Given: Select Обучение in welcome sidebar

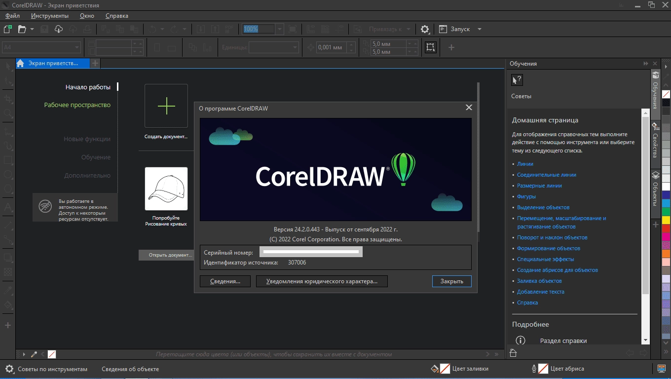Looking at the screenshot, I should pos(96,157).
